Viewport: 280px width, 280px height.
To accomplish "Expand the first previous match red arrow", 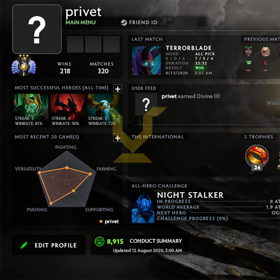I will (x=248, y=71).
